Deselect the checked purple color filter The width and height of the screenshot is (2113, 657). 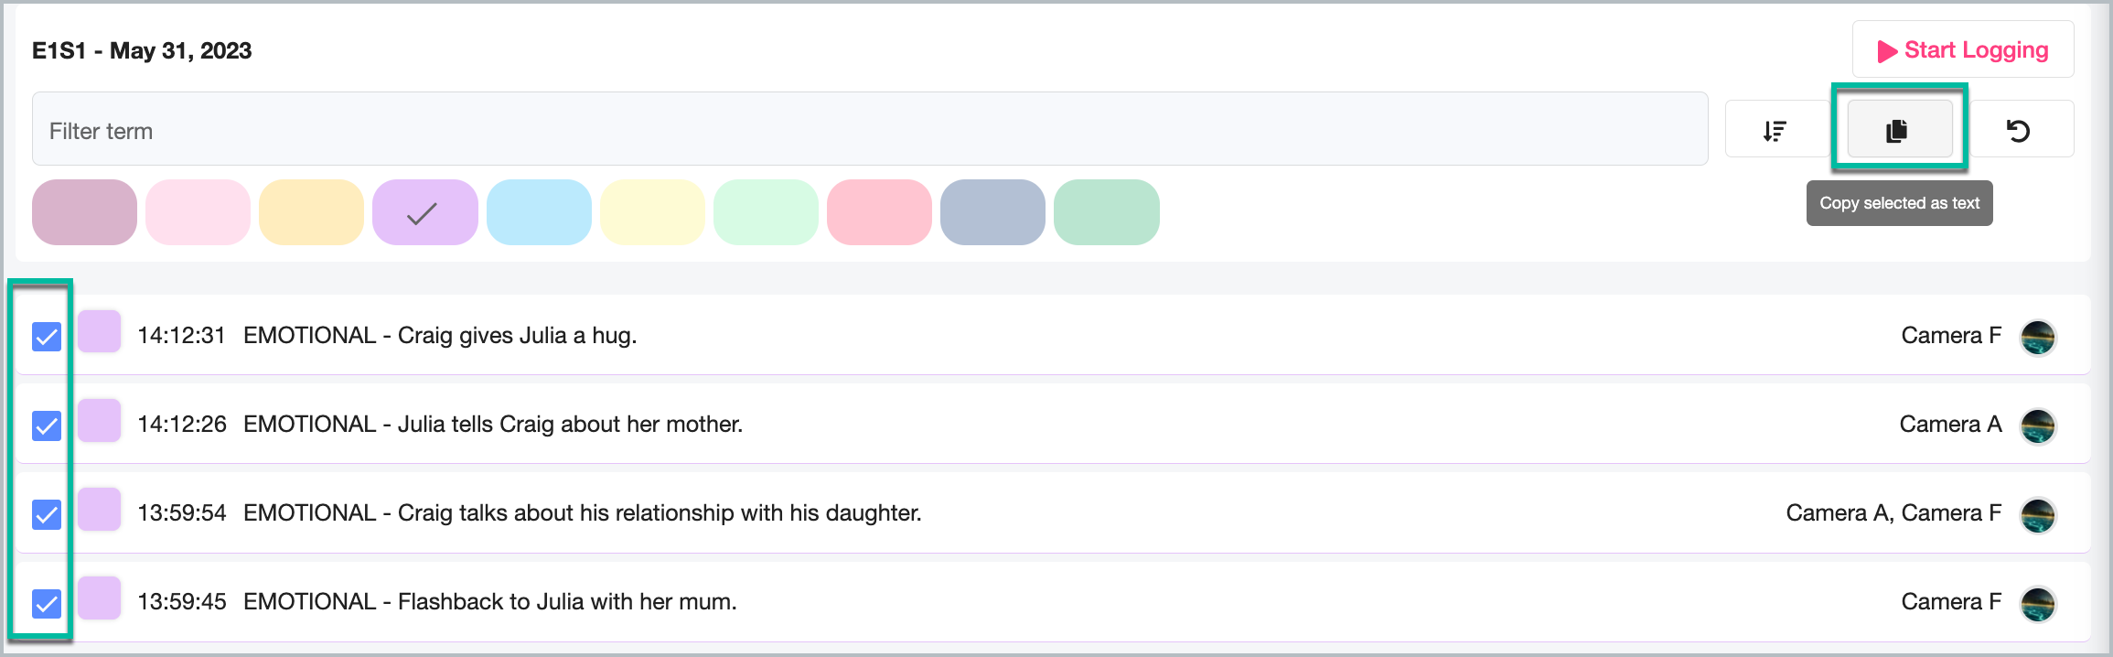[424, 212]
